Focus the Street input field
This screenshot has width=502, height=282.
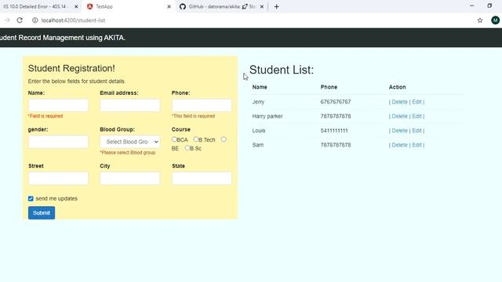(58, 179)
